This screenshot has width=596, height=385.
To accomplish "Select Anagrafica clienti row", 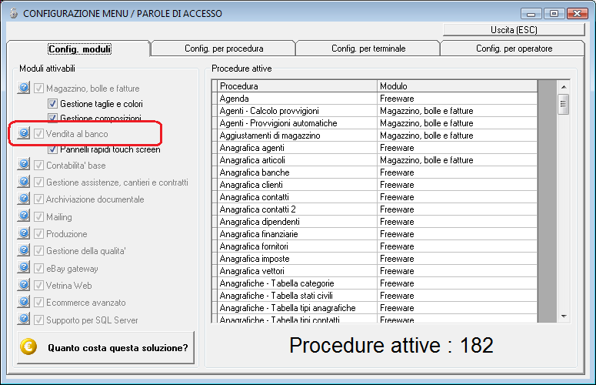I will click(375, 185).
